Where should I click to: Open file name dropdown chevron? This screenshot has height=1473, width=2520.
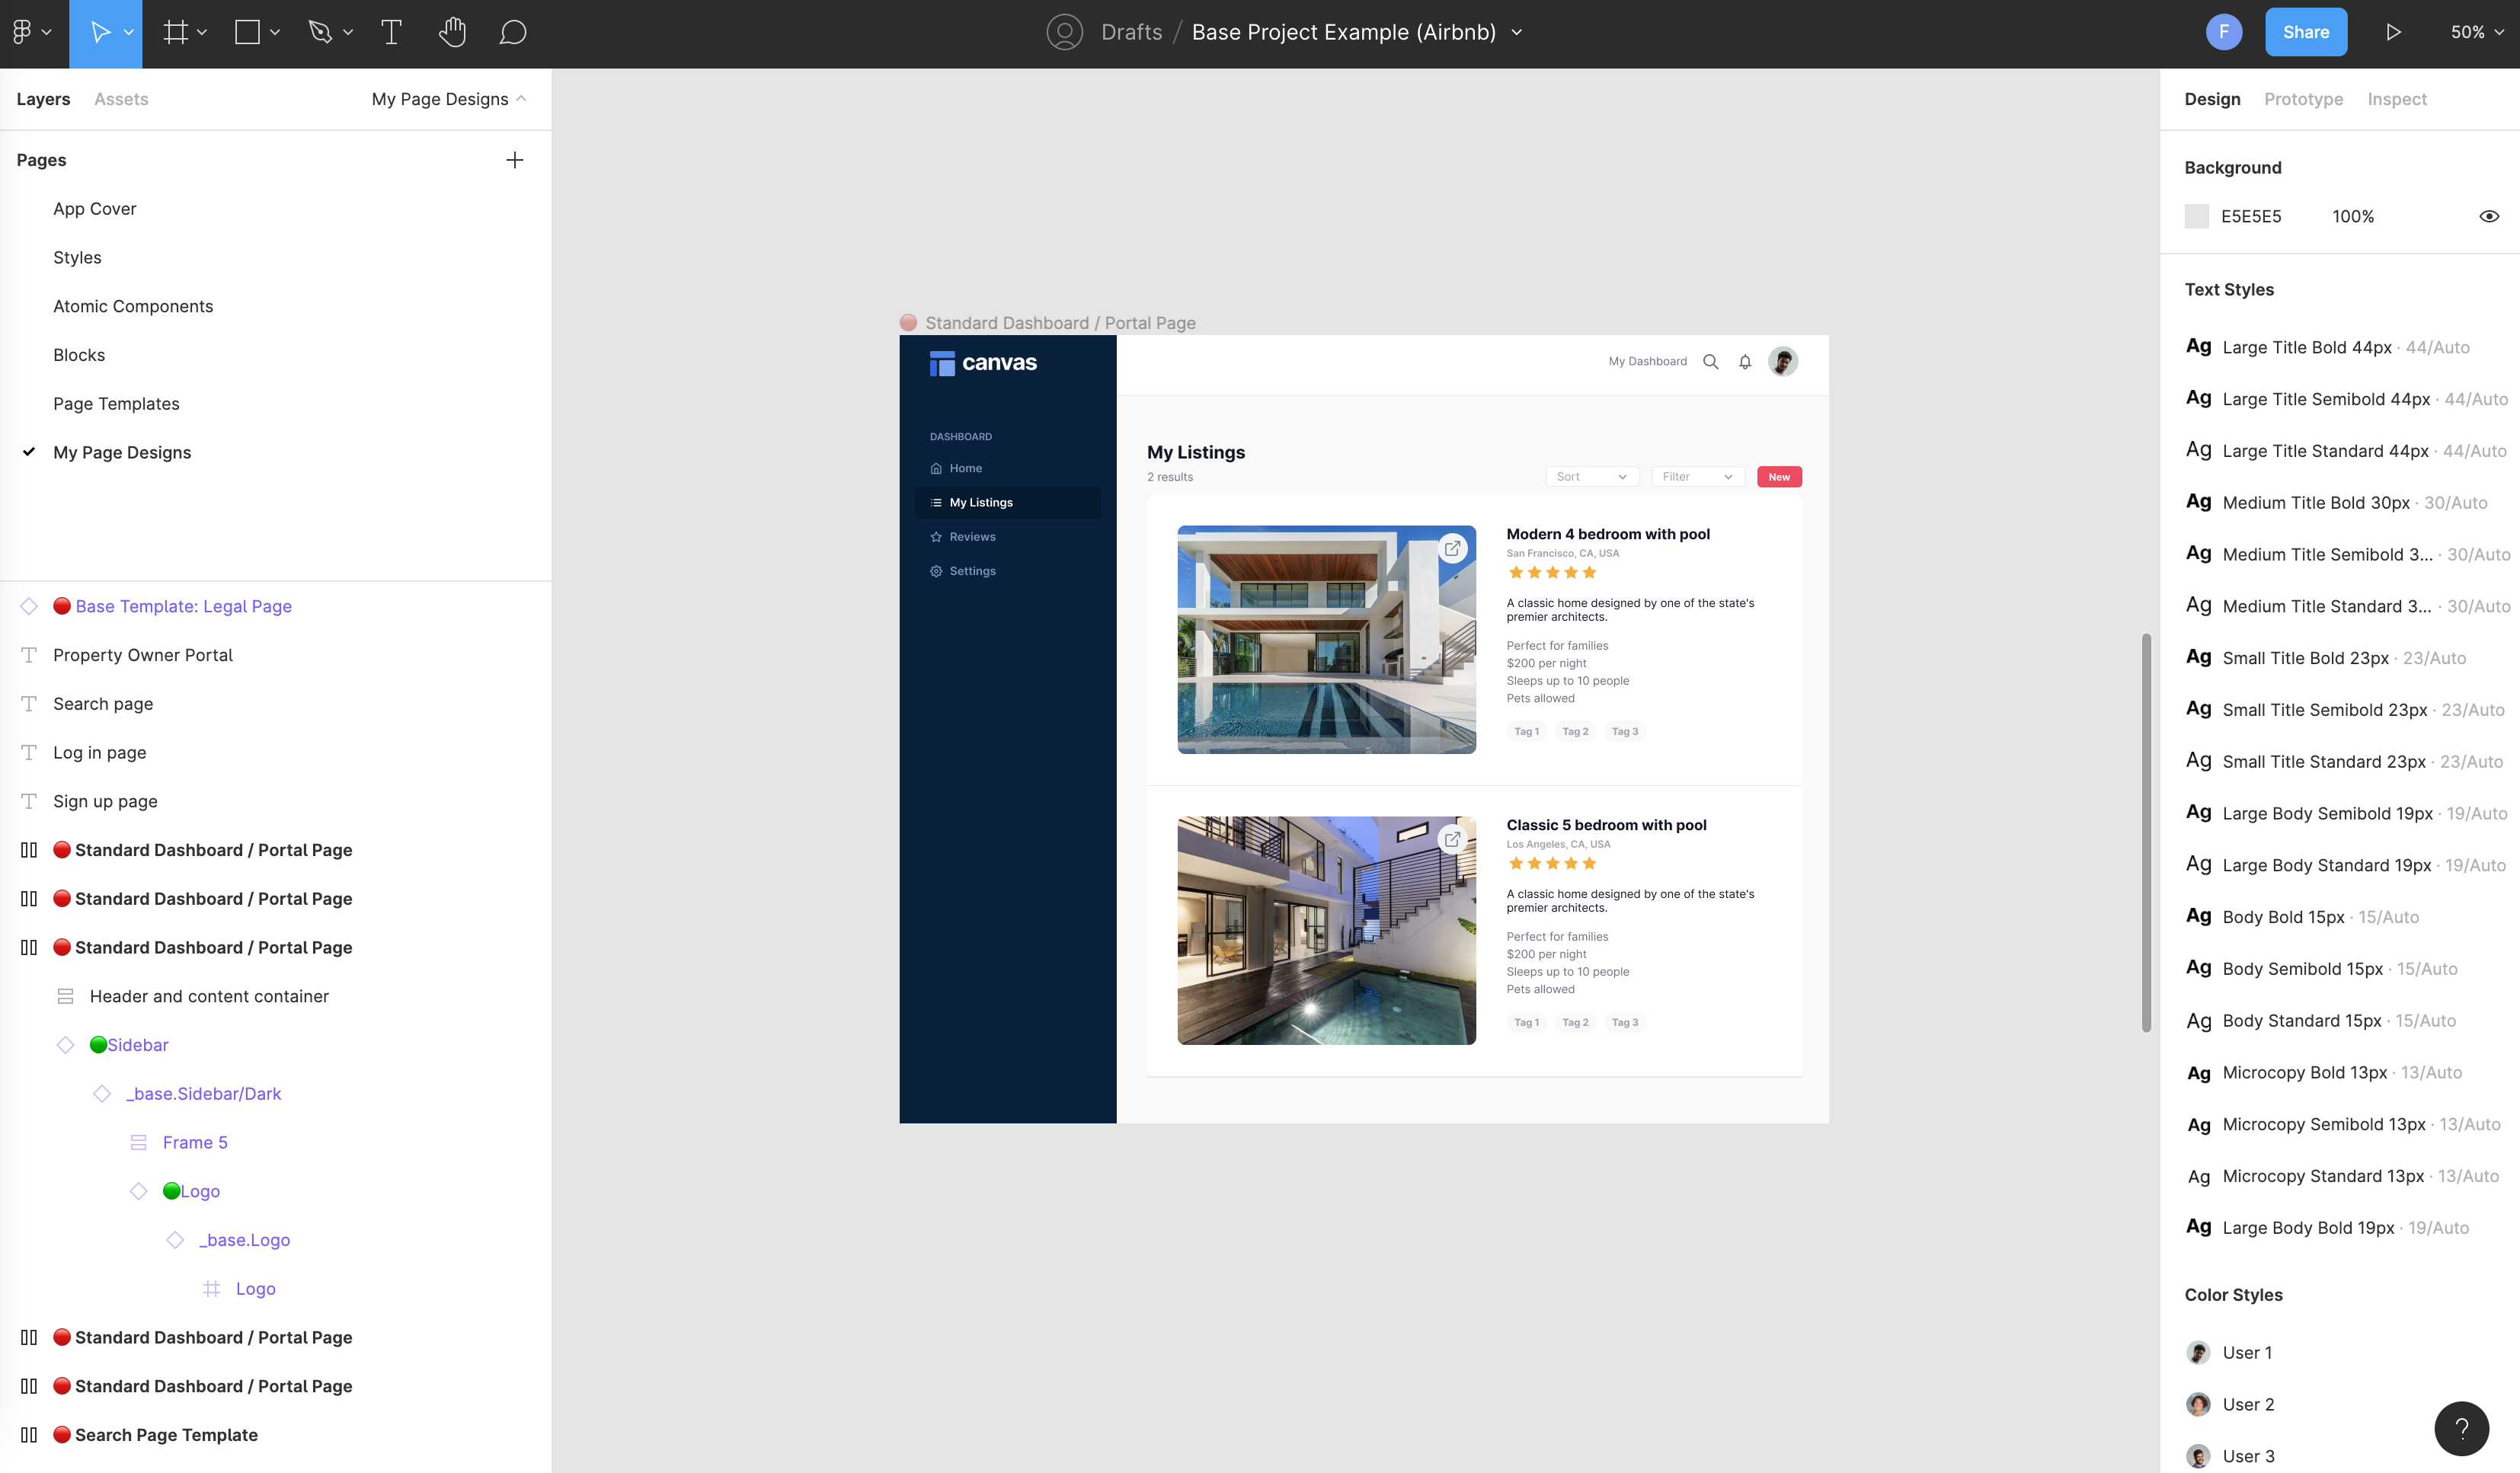tap(1517, 32)
